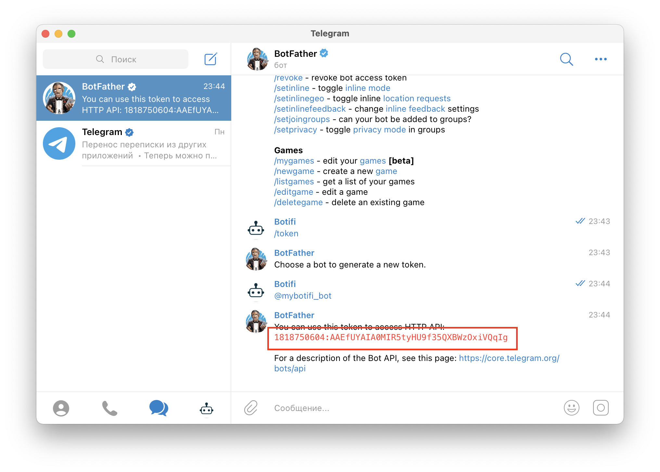Click the BotFather title in chat header

pos(296,54)
